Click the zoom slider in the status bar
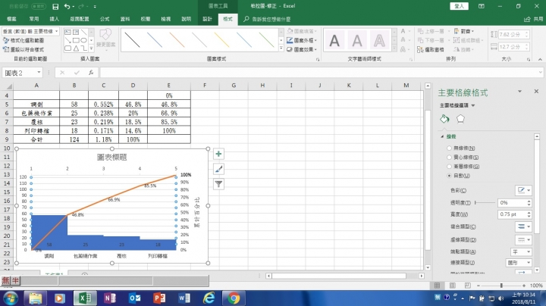Viewport: 546px width, 306px height. coord(501,286)
